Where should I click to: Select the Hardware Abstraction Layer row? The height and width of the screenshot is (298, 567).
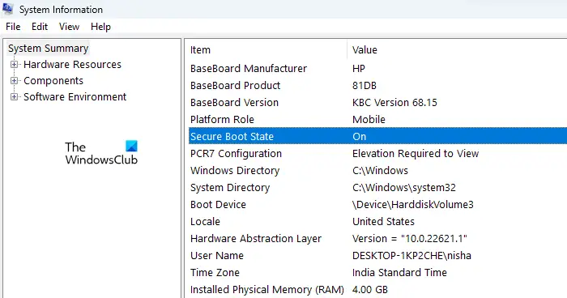coord(378,239)
